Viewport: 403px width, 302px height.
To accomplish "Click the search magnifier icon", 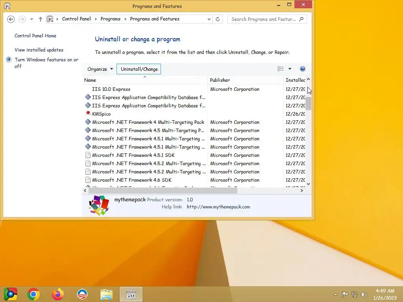I will (301, 19).
